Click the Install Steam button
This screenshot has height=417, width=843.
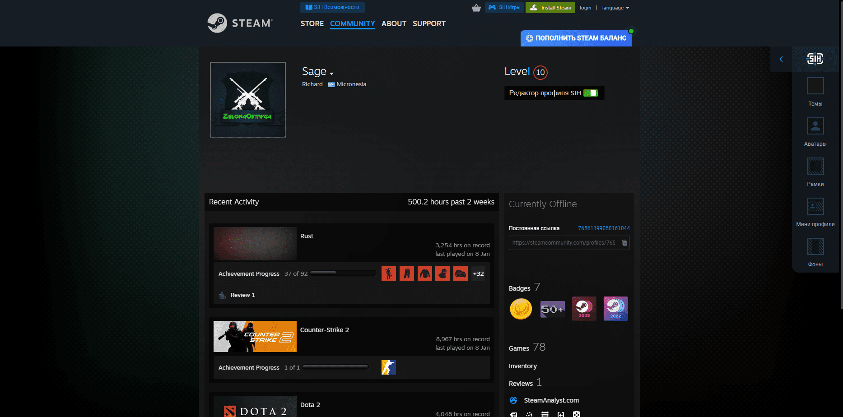550,8
